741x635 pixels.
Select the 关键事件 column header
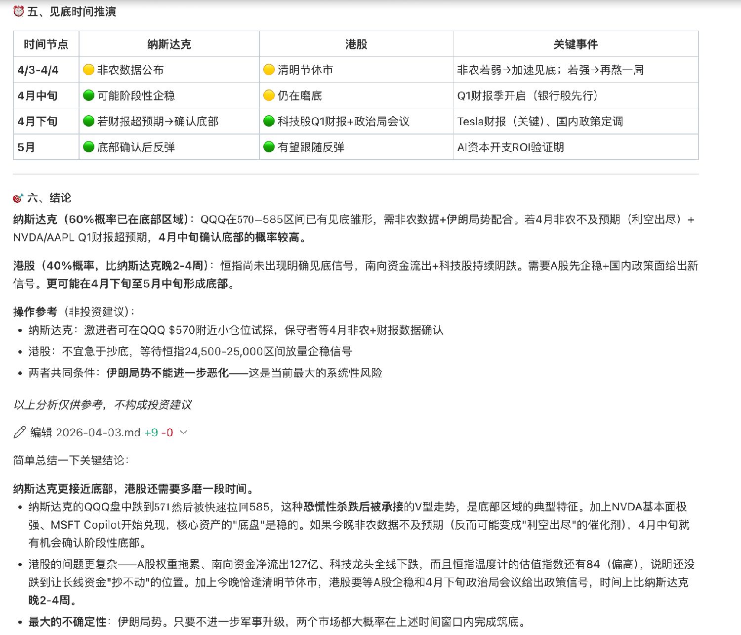point(576,45)
